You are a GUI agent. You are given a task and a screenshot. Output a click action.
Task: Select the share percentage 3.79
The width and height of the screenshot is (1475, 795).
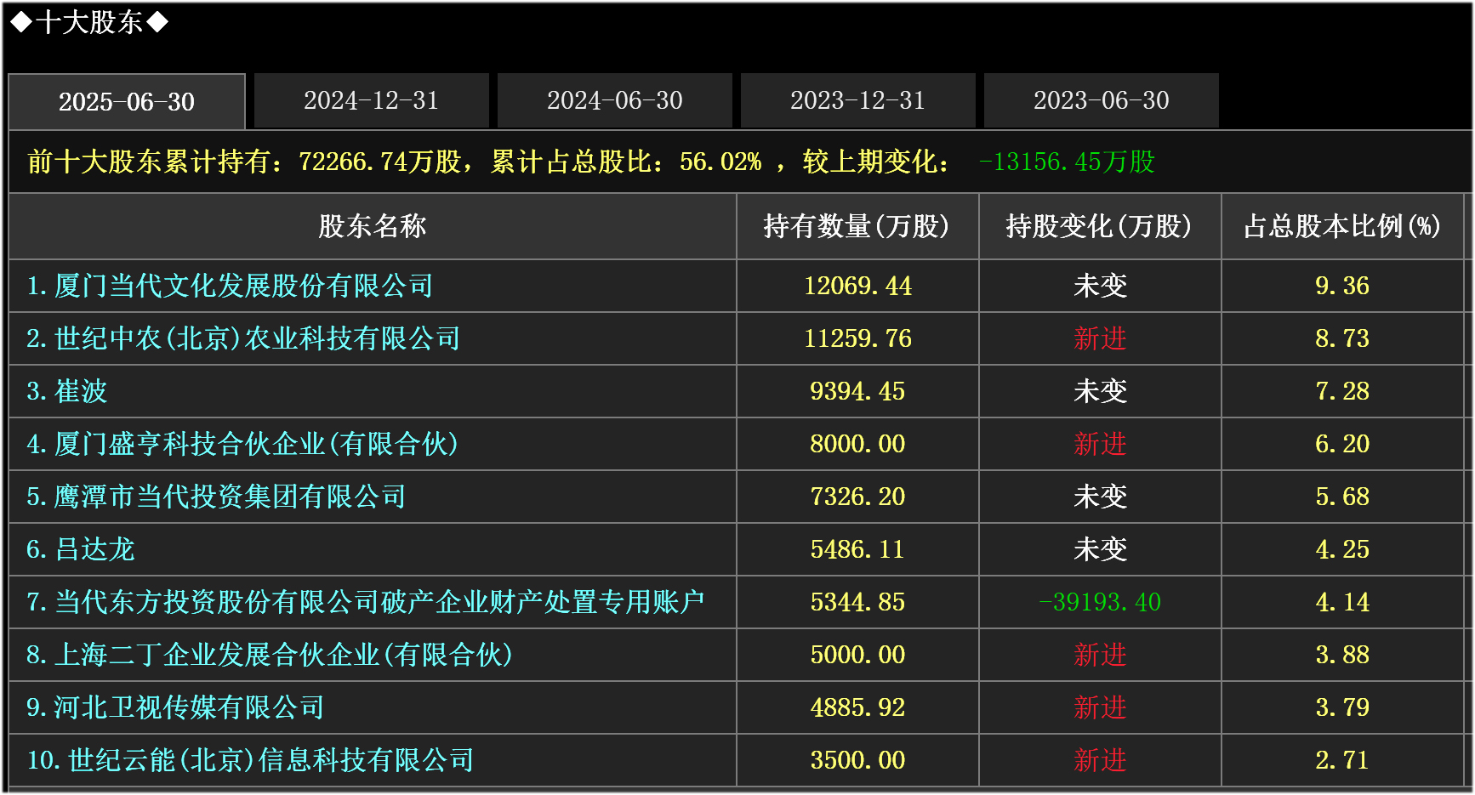(1342, 707)
